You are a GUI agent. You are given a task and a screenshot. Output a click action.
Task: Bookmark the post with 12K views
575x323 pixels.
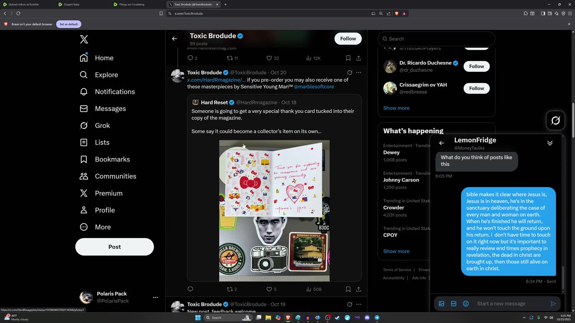[x=348, y=58]
